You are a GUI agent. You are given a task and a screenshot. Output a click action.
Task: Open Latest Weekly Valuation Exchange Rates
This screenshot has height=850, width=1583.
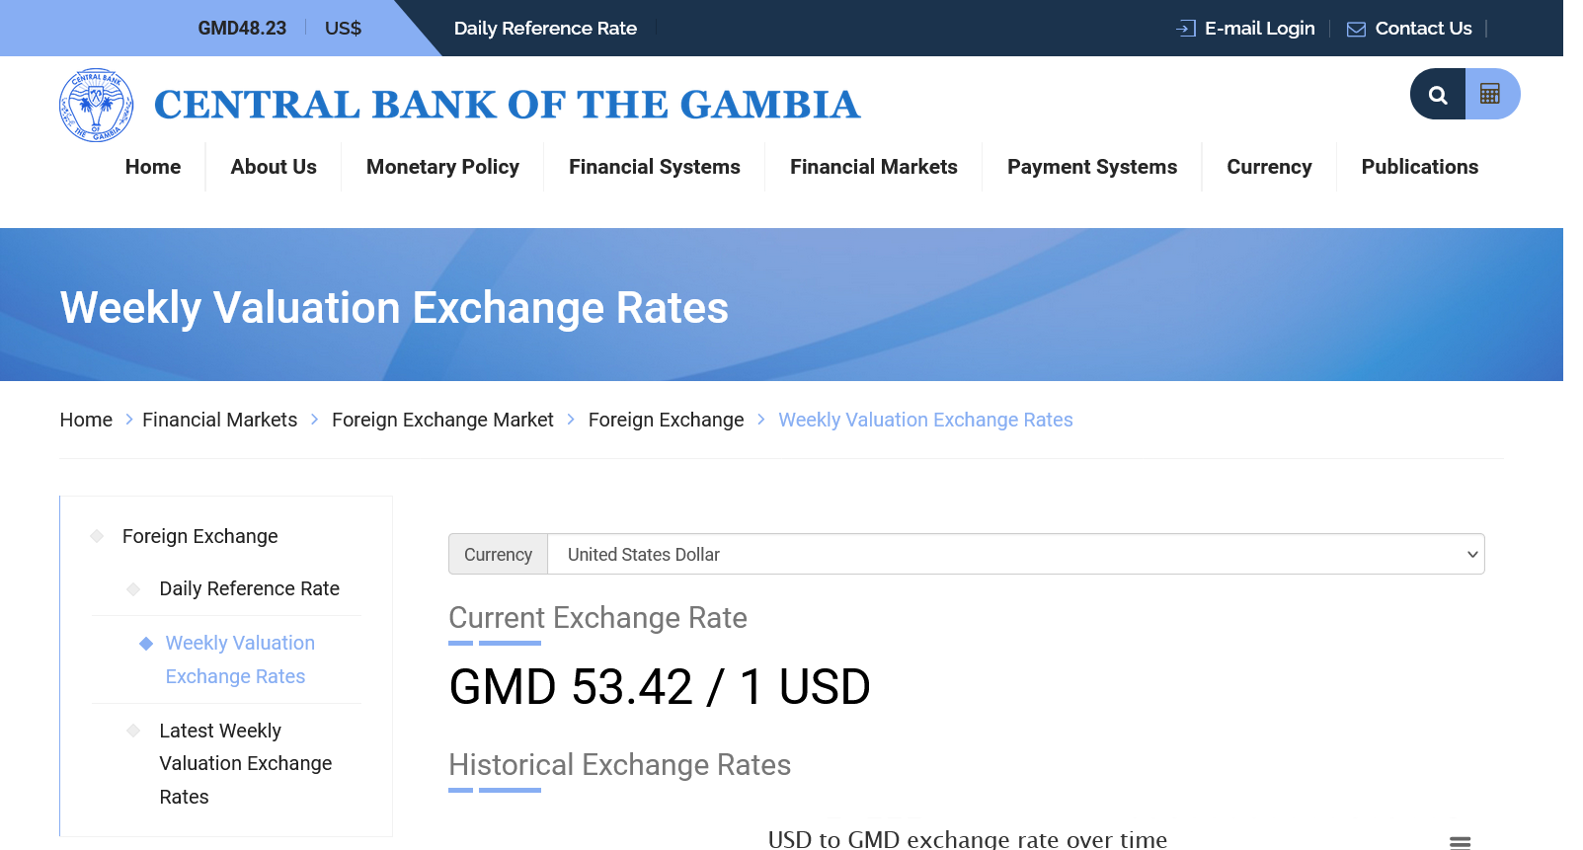pos(245,763)
